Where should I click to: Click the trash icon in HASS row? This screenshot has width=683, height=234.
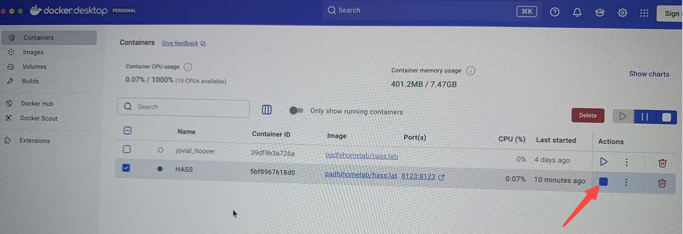pos(662,183)
